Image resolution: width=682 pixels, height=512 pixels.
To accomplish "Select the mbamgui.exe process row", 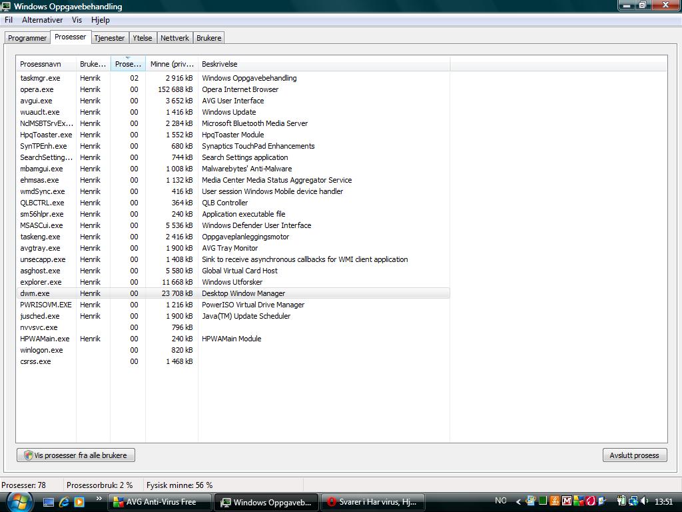I will pyautogui.click(x=233, y=169).
